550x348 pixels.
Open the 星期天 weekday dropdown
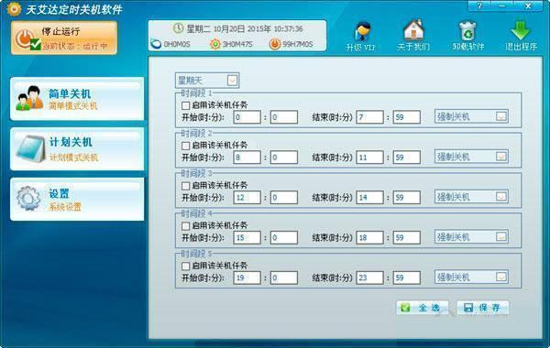click(207, 81)
